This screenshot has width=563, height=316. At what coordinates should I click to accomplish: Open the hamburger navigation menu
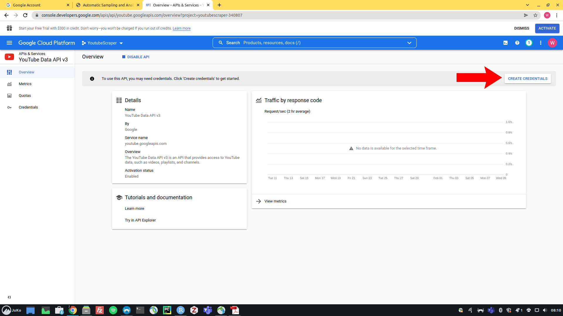pyautogui.click(x=9, y=43)
